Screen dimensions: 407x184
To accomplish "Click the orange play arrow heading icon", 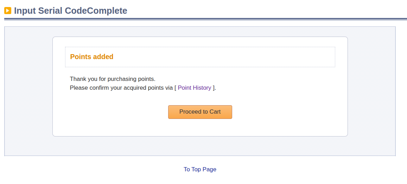I will (8, 11).
